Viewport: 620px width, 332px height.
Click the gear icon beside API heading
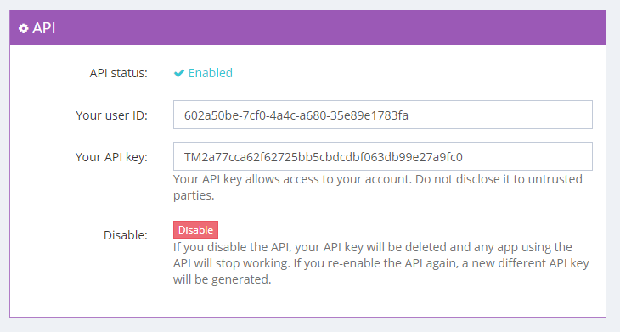click(23, 28)
